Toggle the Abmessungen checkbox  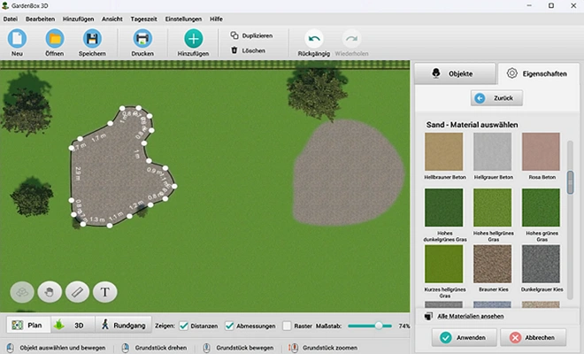[230, 326]
